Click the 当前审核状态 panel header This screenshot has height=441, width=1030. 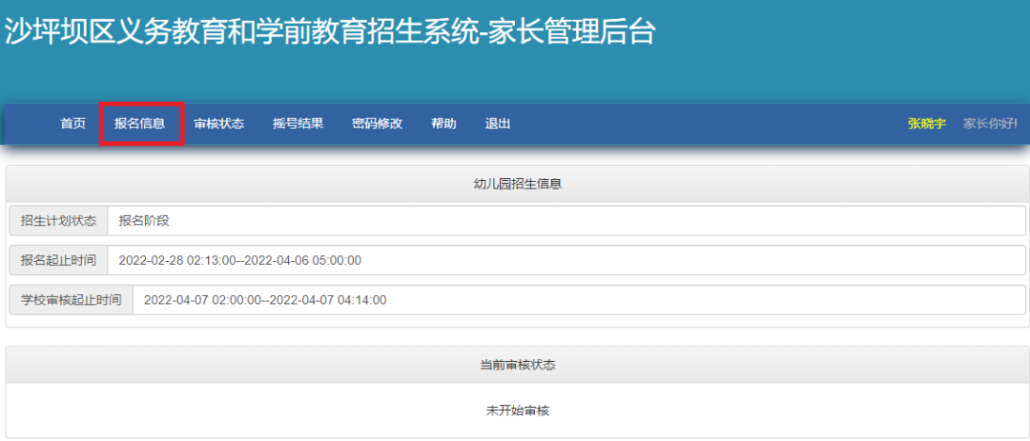point(518,365)
